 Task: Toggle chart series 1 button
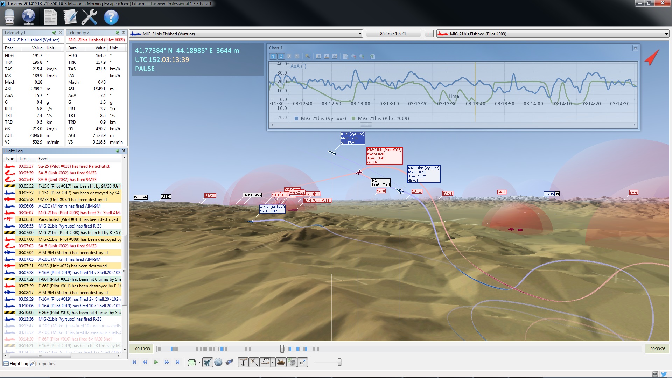[x=273, y=56]
